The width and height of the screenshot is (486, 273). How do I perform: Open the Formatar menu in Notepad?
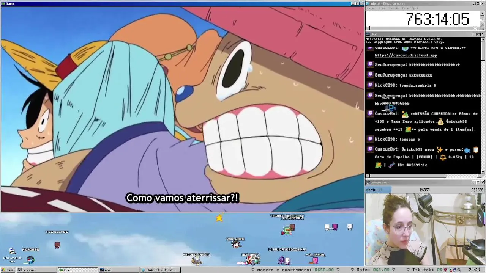pos(394,8)
